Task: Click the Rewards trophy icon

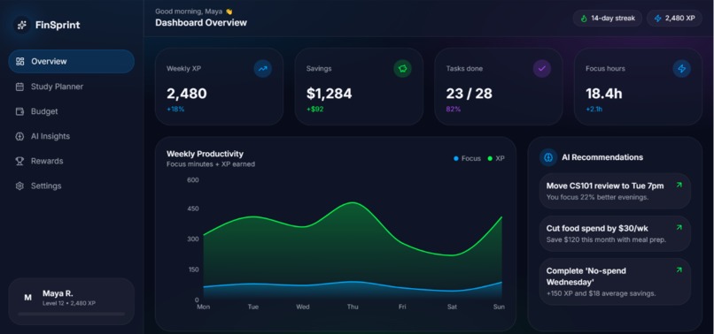Action: (19, 161)
